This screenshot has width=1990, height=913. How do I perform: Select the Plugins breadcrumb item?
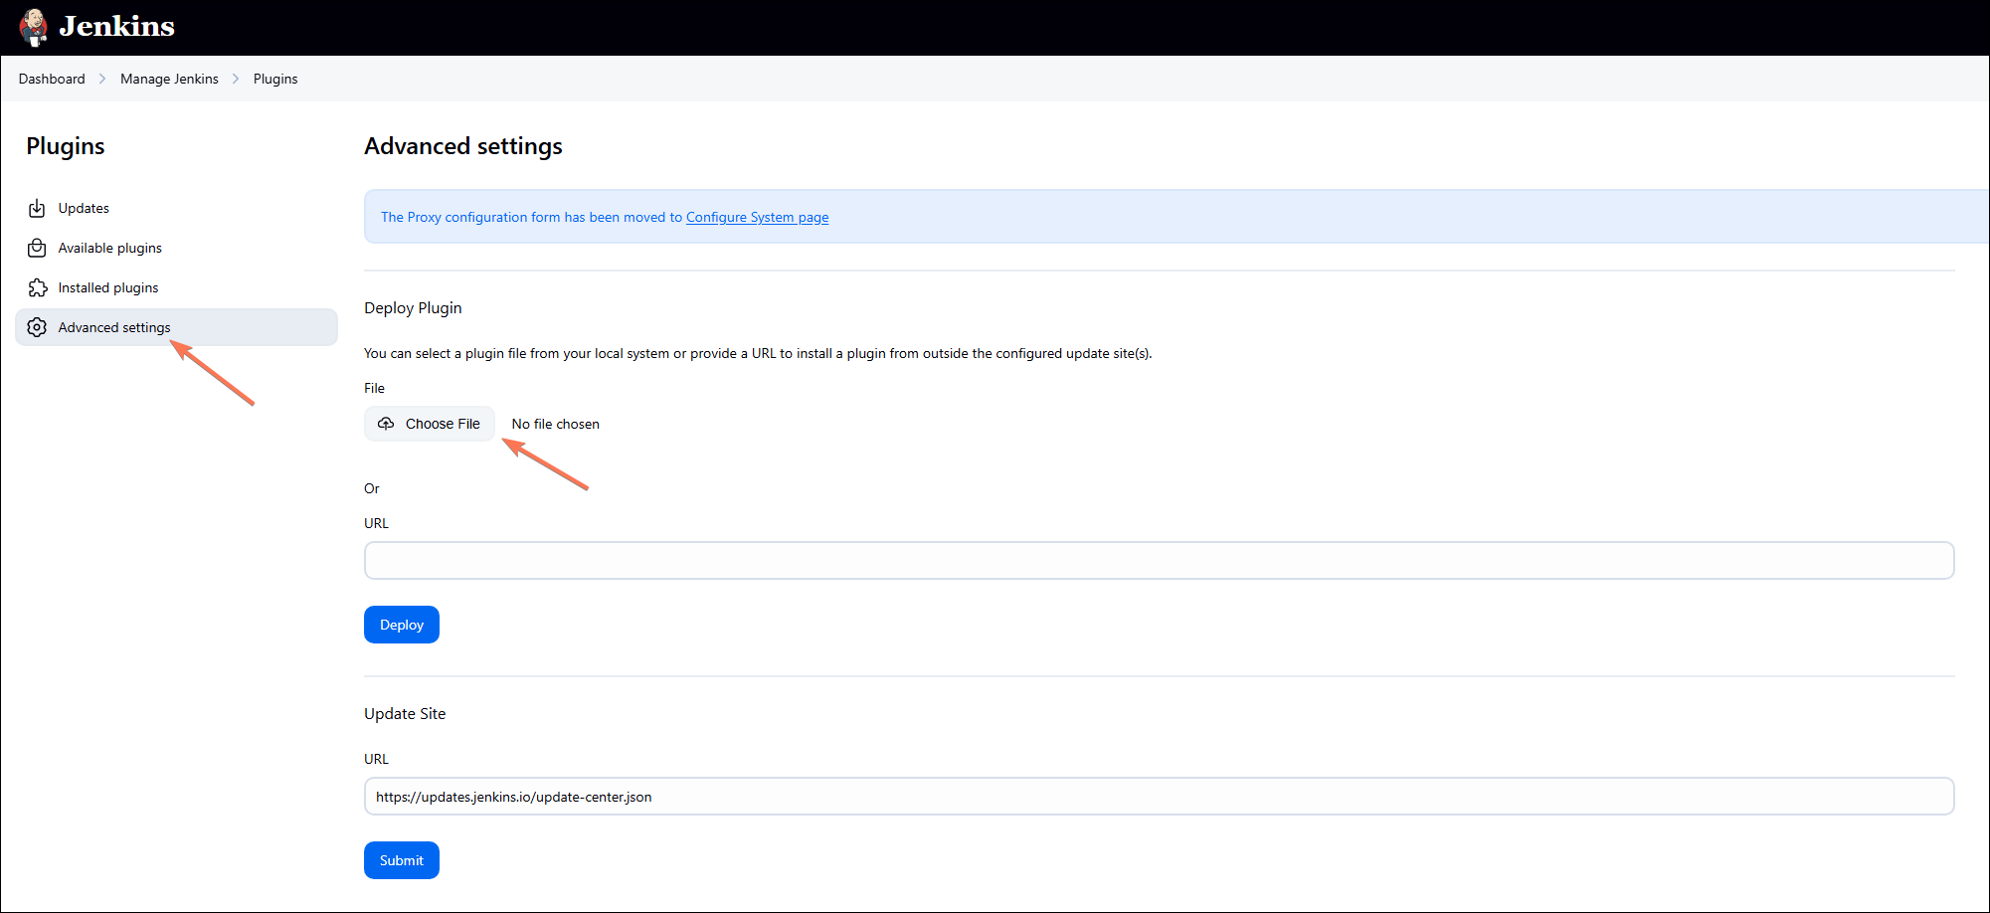click(x=275, y=79)
